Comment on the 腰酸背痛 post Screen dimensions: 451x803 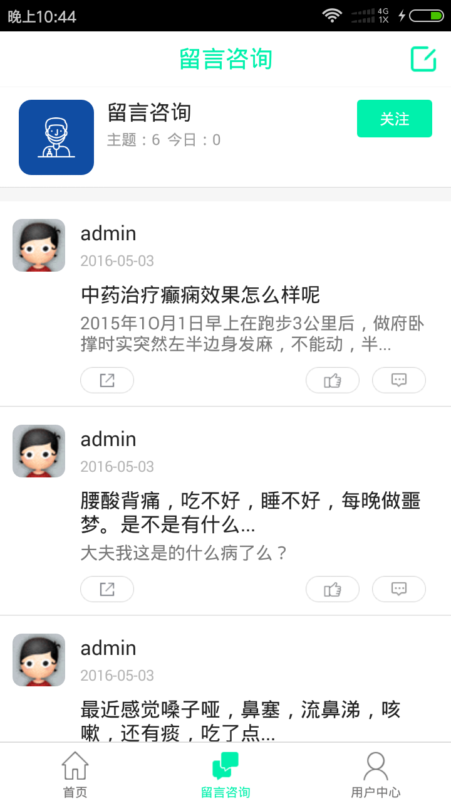click(x=399, y=589)
